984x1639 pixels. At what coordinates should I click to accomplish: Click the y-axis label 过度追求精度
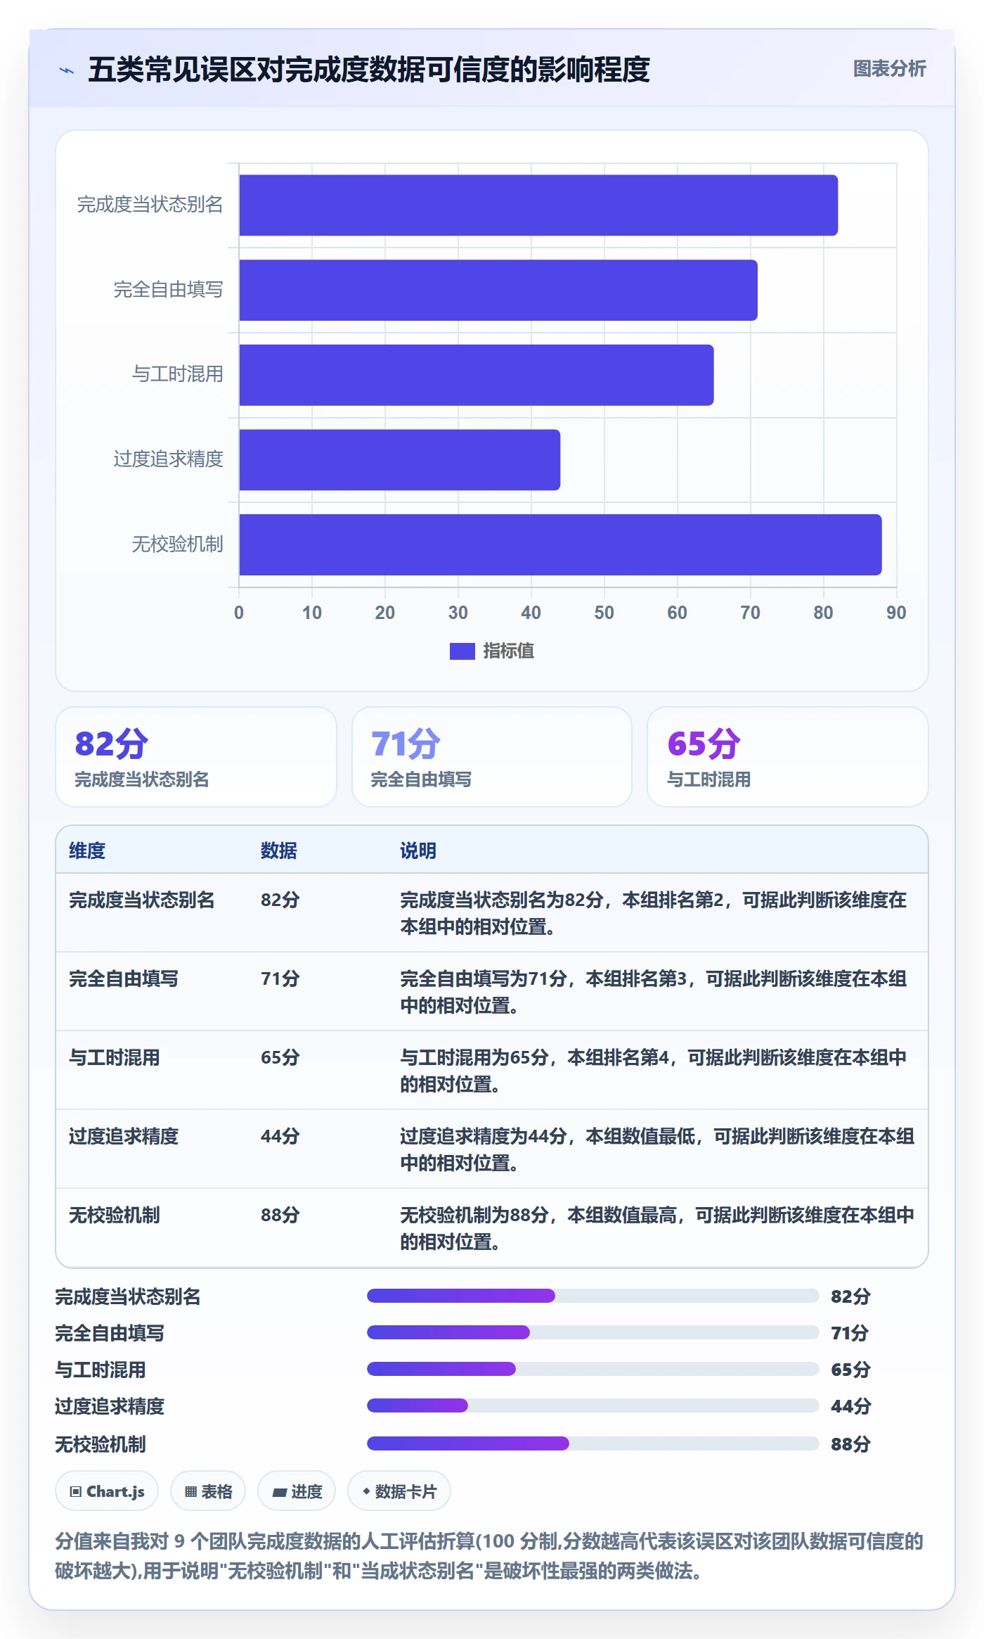tap(169, 459)
